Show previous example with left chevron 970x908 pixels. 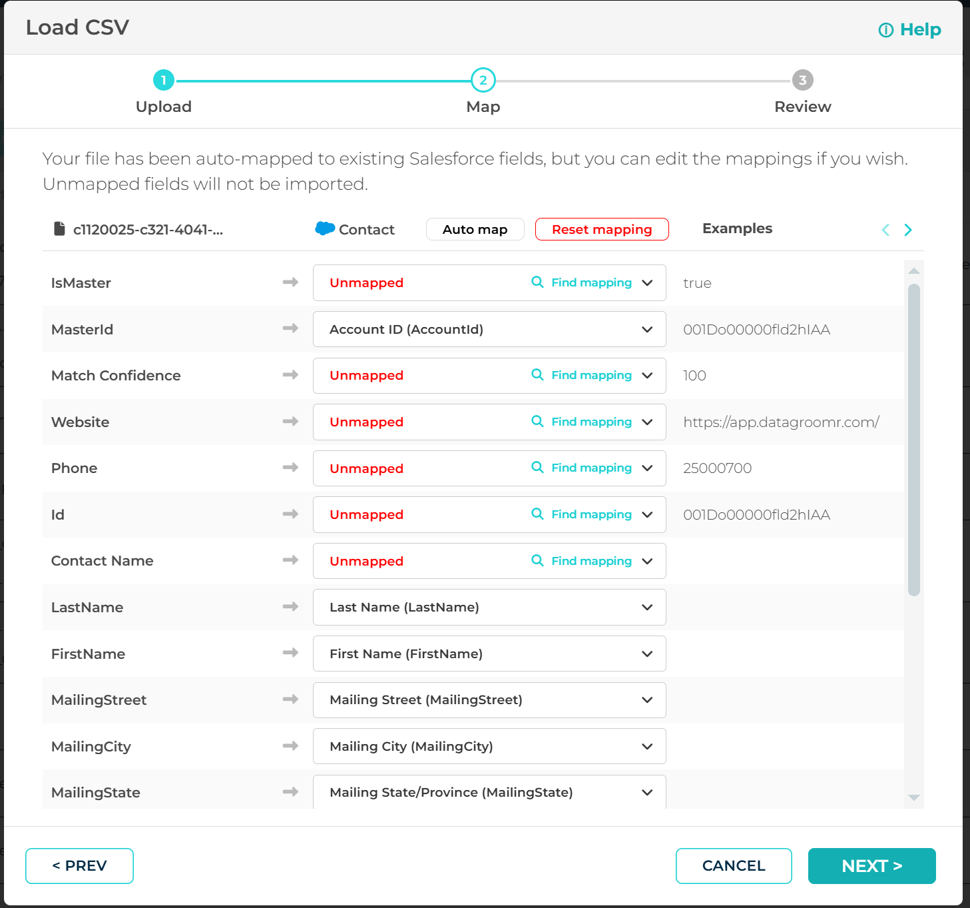click(x=885, y=230)
